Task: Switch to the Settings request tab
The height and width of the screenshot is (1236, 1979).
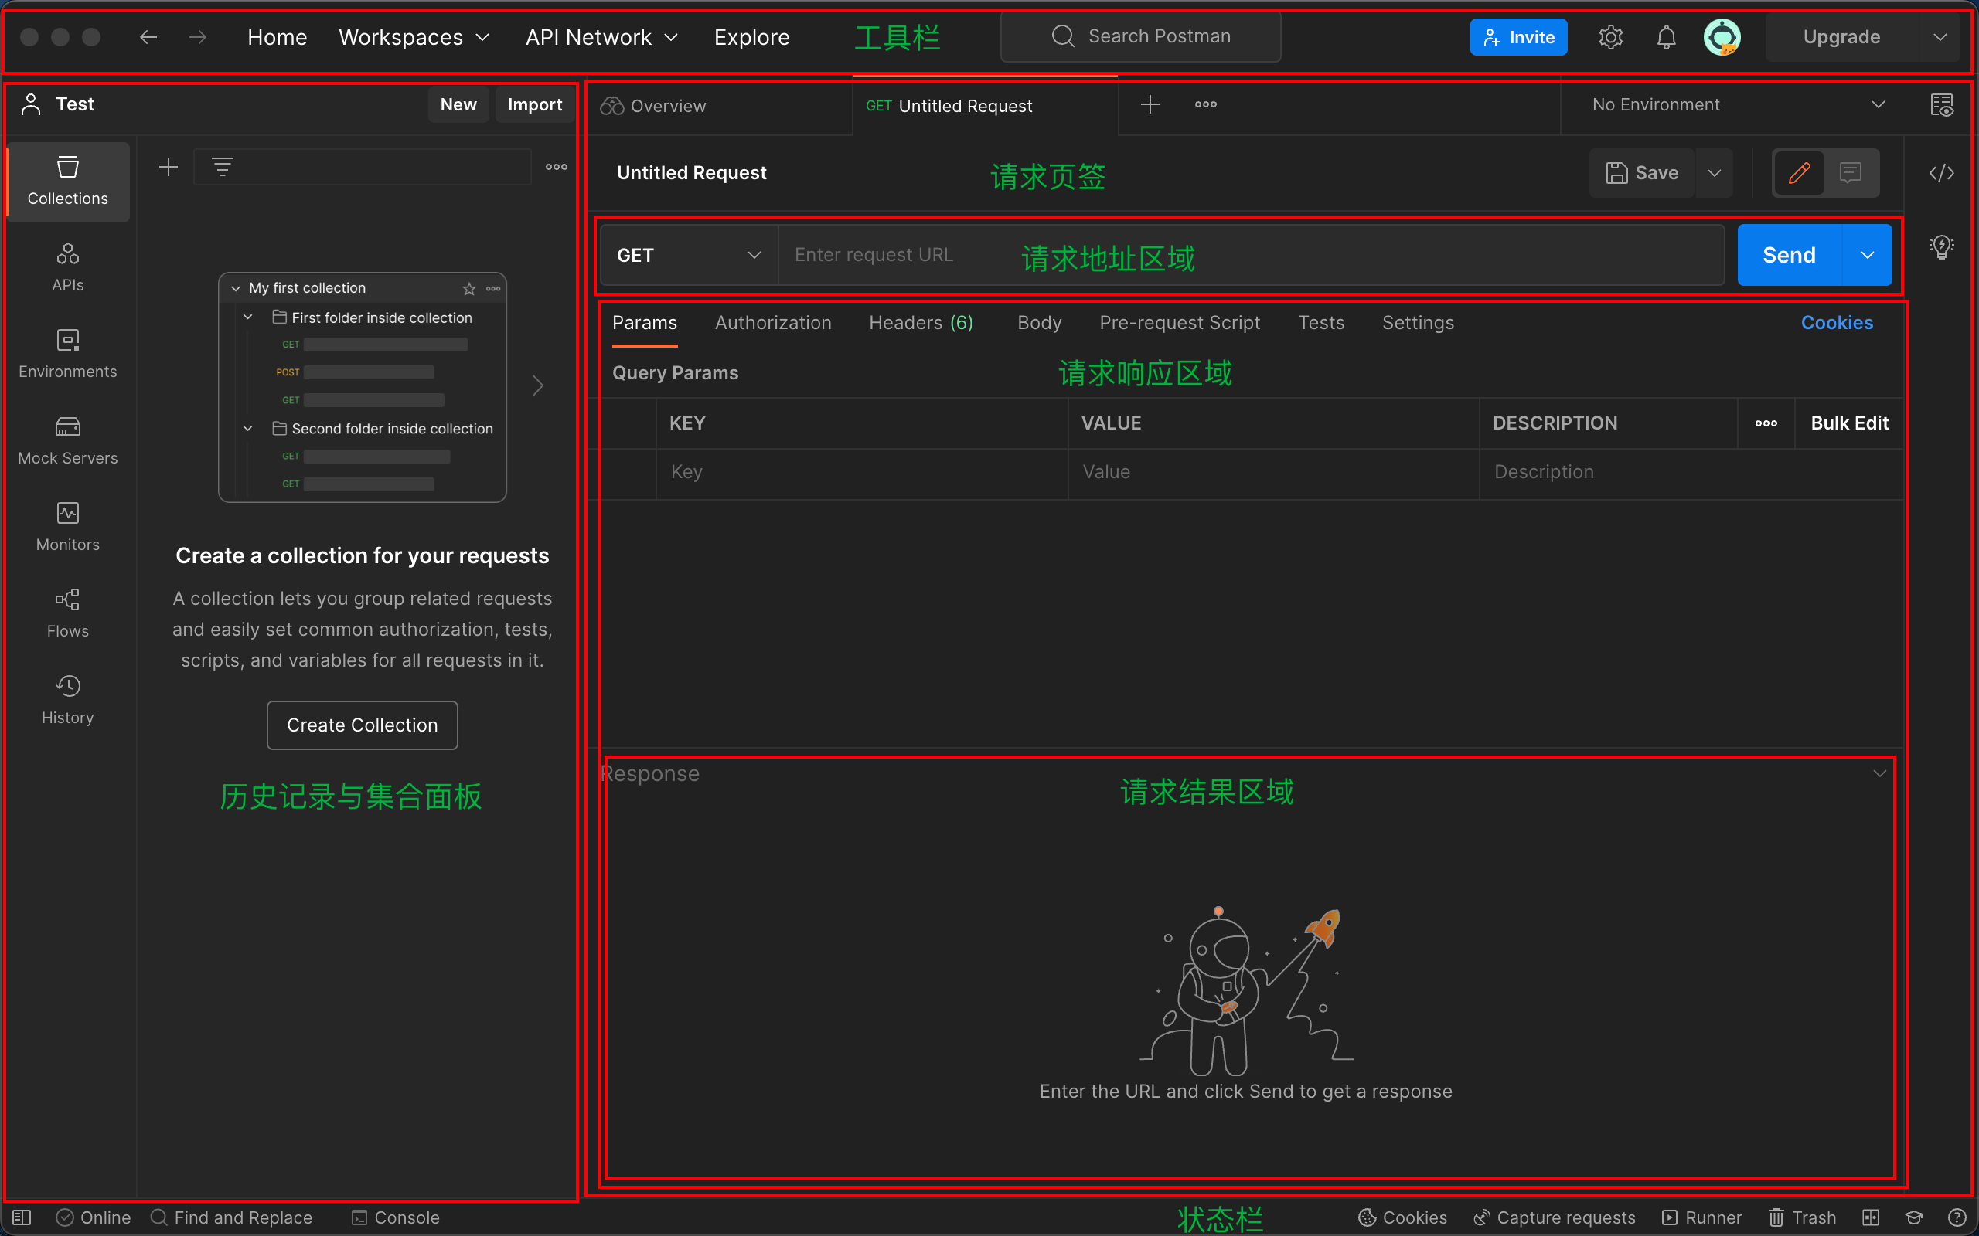Action: tap(1417, 323)
